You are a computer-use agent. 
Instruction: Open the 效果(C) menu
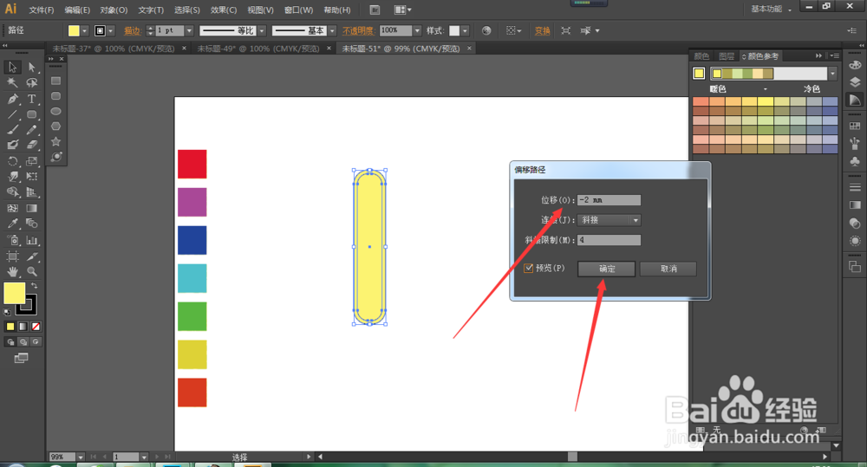pos(224,10)
